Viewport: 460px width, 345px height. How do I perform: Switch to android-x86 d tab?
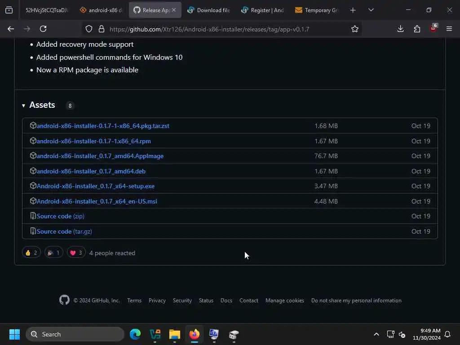pyautogui.click(x=101, y=10)
